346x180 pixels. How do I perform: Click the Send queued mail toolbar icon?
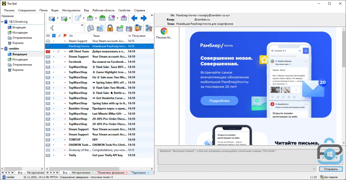(64, 18)
